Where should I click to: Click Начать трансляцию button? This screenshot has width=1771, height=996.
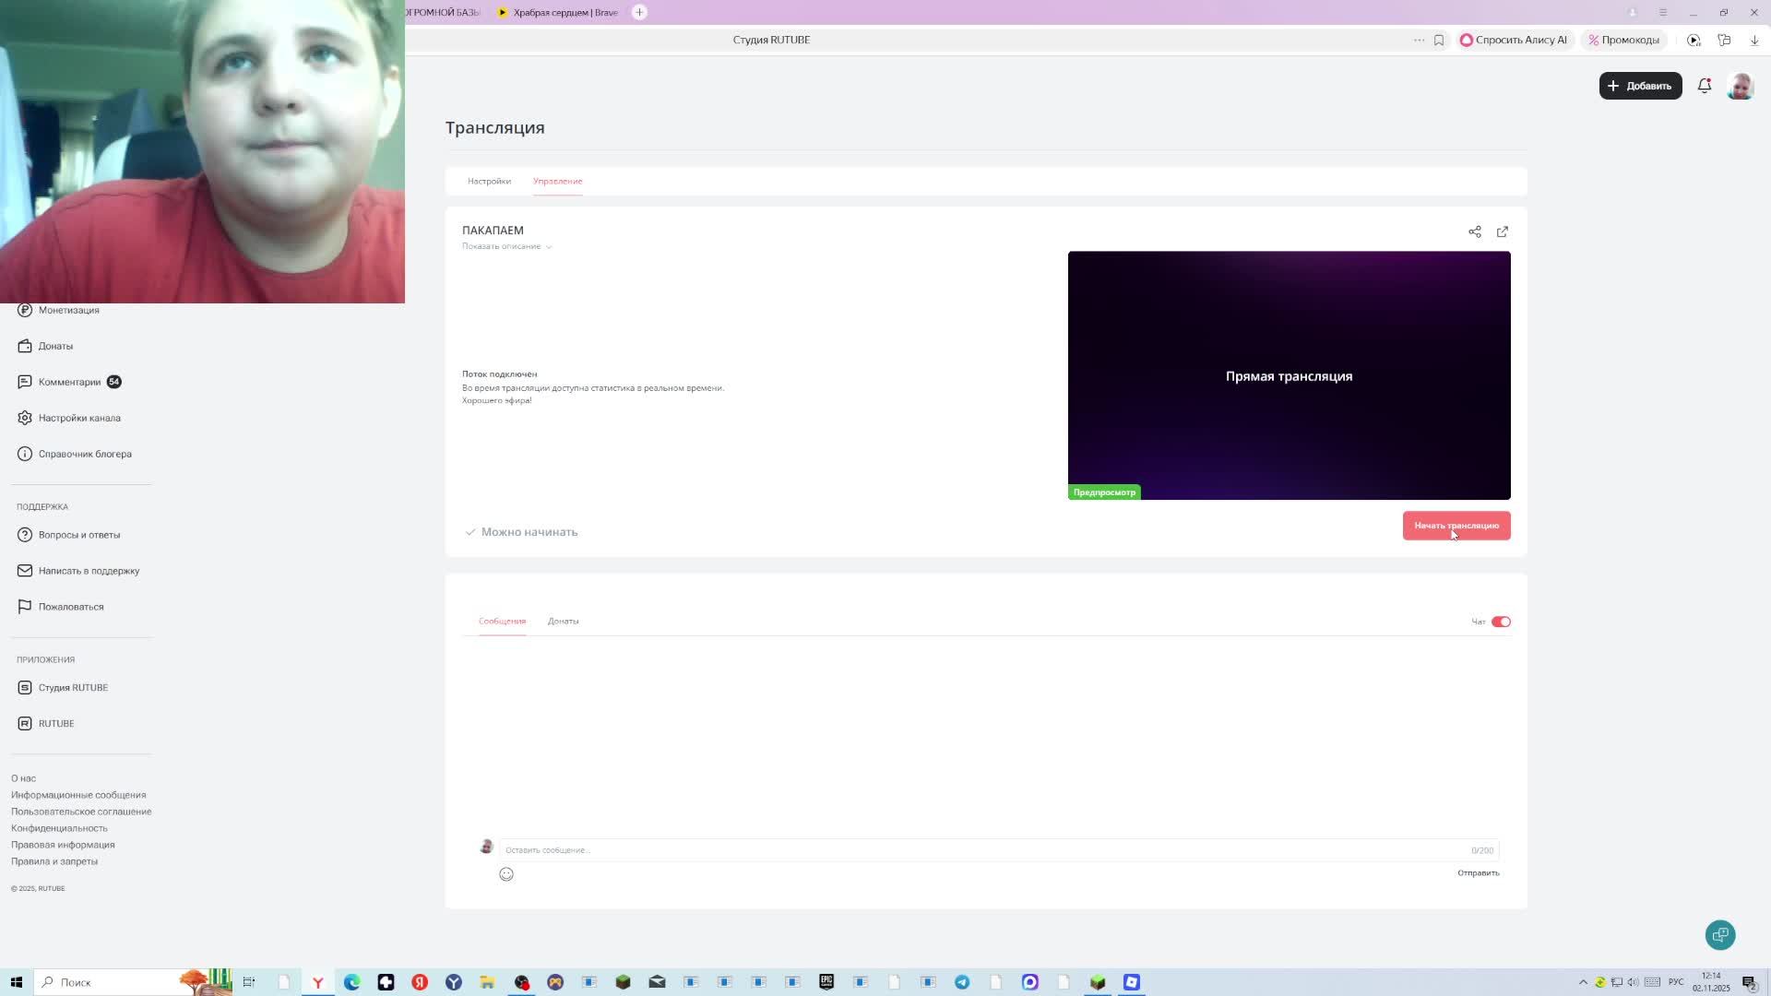pyautogui.click(x=1456, y=526)
